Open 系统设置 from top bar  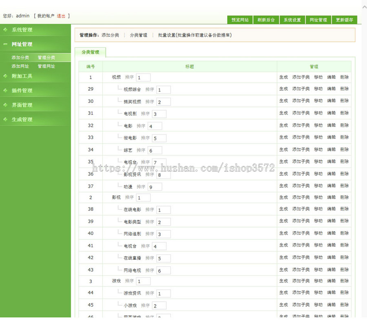(292, 20)
